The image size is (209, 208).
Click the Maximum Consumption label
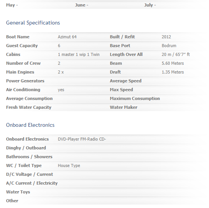coord(135,98)
